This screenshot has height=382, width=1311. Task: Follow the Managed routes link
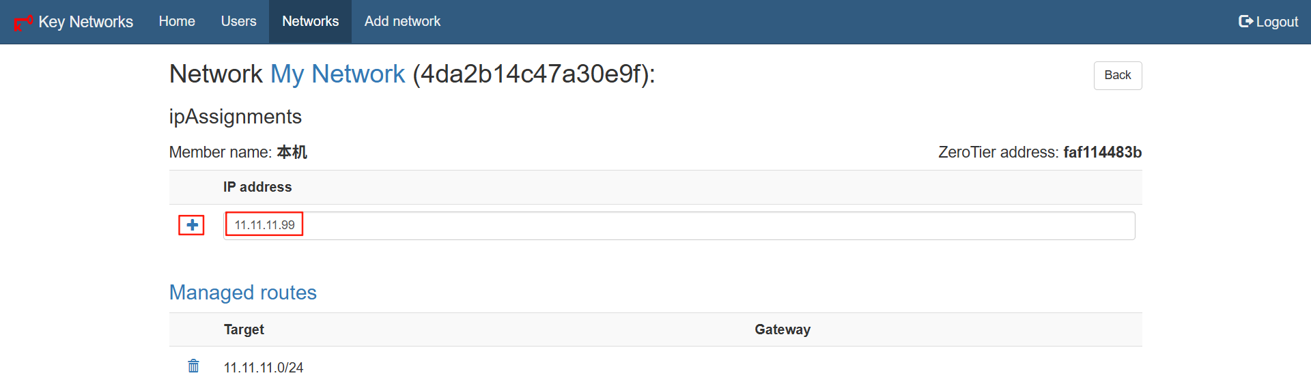(x=243, y=293)
